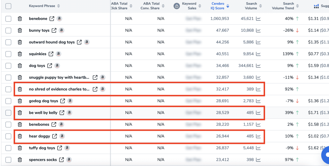The height and width of the screenshot is (166, 329).
Task: Sort by Search Volume Trend
Action: pos(297,6)
